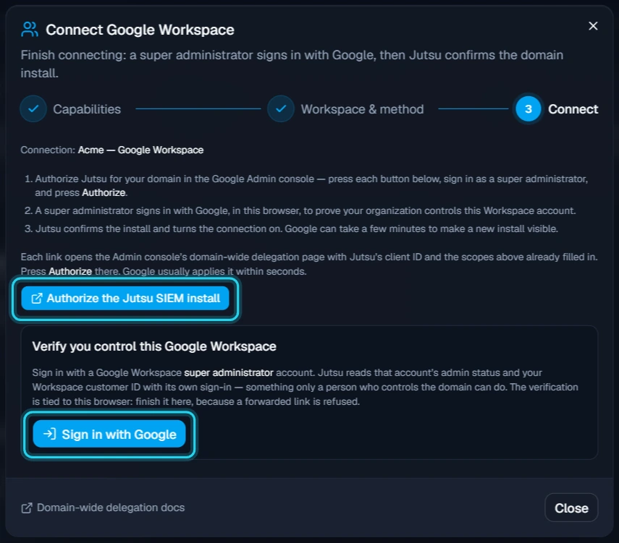This screenshot has height=543, width=619.
Task: Click the bold super administrator text
Action: tap(229, 372)
